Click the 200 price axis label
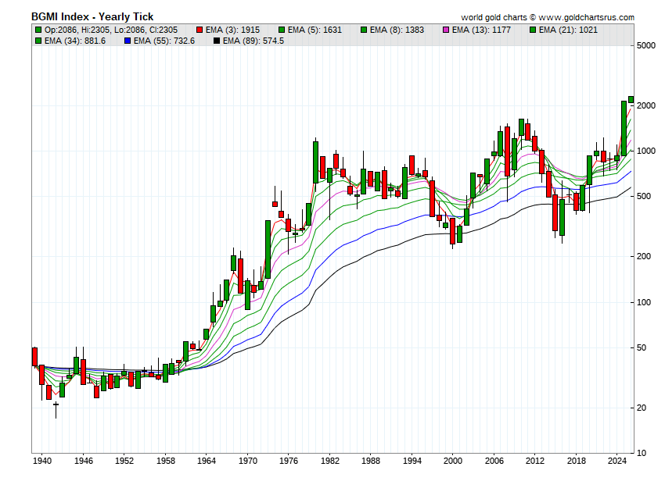The width and height of the screenshot is (665, 481). point(644,256)
